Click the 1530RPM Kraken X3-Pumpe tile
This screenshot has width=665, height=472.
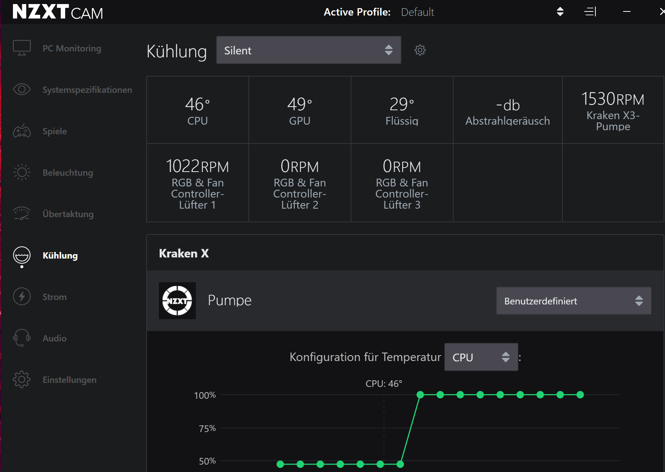(613, 110)
